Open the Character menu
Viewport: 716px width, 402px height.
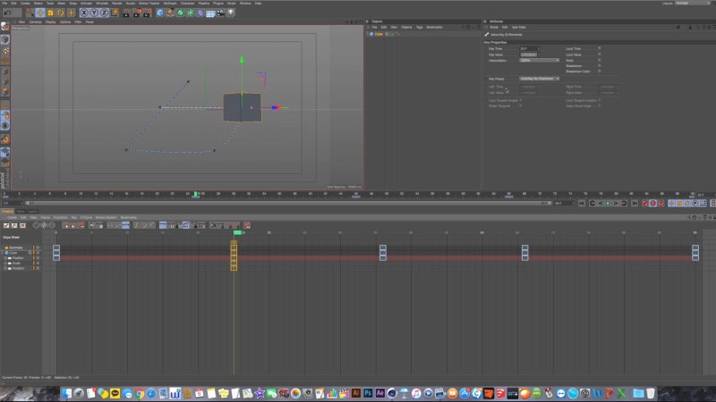pyautogui.click(x=187, y=4)
